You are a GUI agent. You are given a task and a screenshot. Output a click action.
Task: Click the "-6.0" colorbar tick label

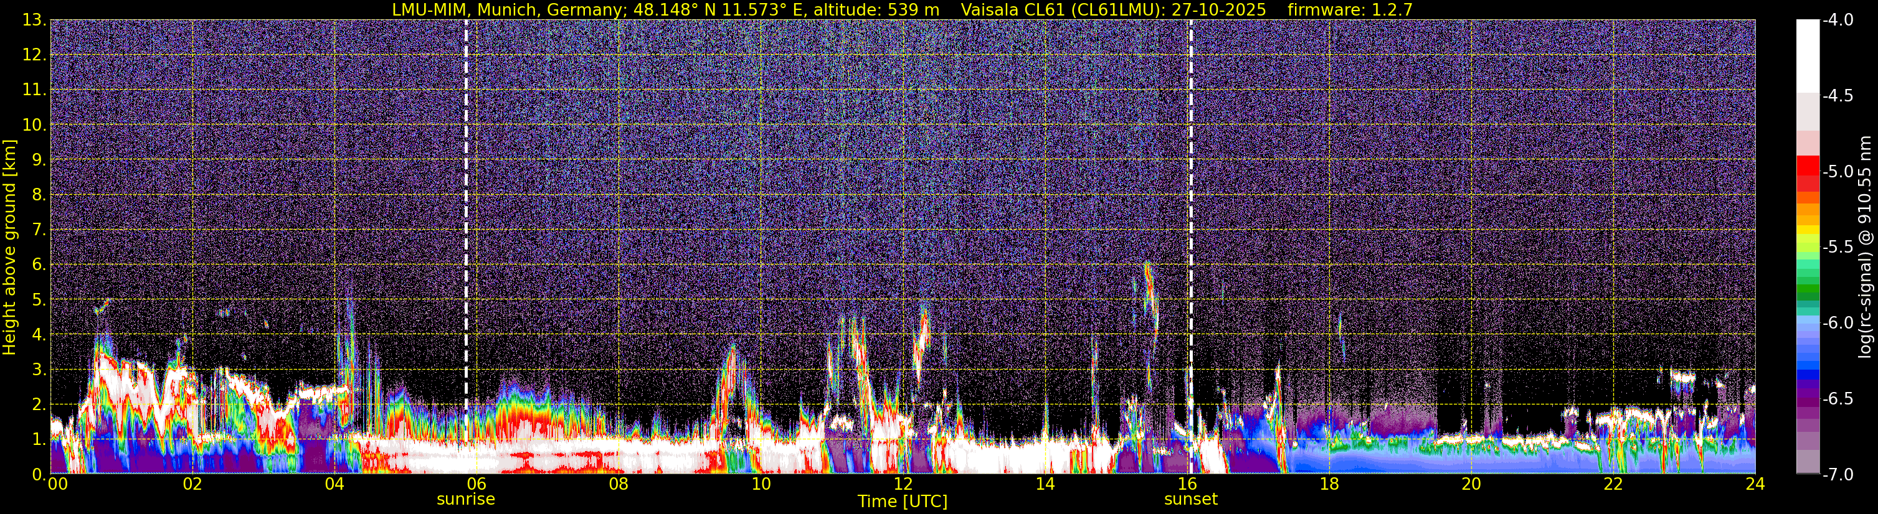[1837, 322]
